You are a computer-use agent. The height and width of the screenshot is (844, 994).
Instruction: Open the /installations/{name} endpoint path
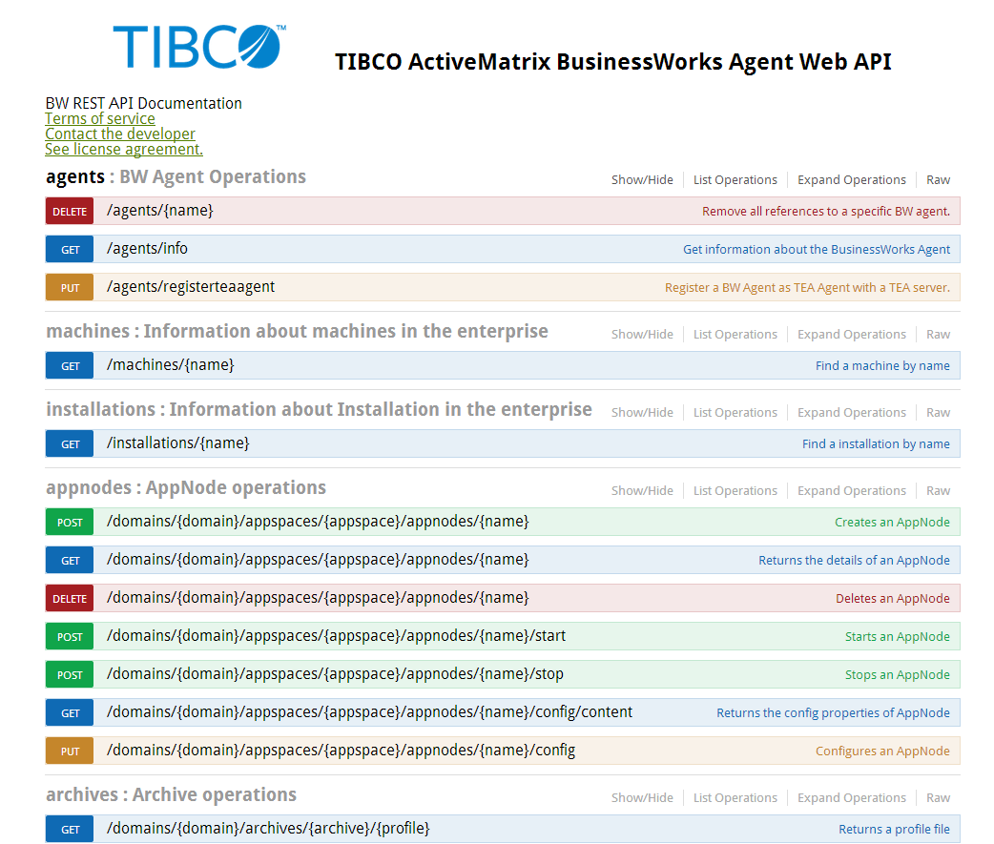tap(178, 443)
